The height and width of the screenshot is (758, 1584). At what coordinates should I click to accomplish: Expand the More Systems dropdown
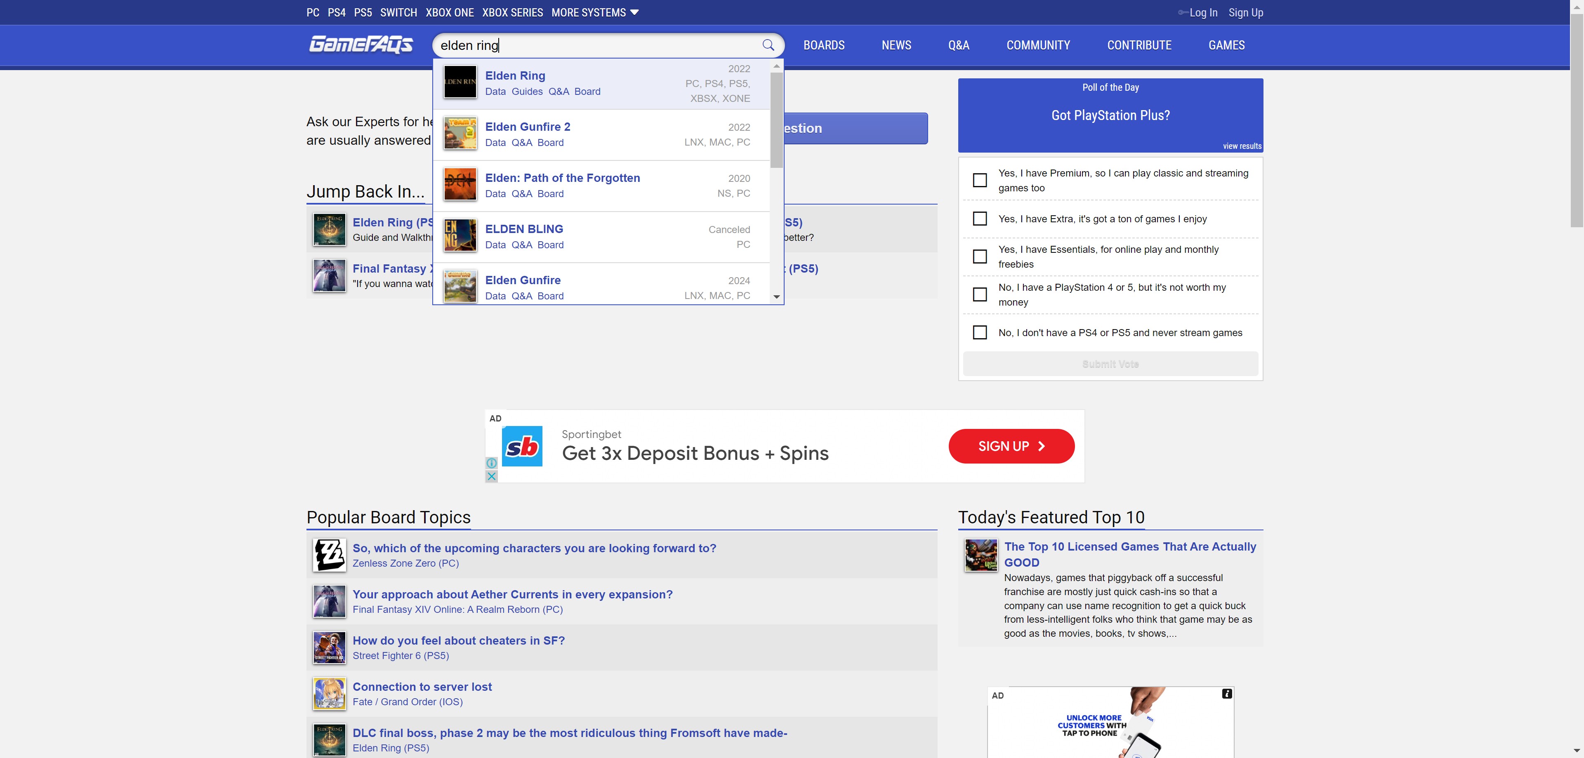point(594,12)
